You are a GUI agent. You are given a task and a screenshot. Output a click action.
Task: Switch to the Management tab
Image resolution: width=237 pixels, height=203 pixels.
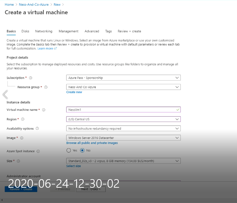(x=68, y=31)
